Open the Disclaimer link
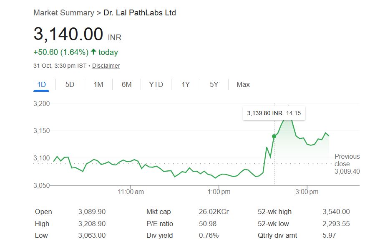 coord(106,66)
